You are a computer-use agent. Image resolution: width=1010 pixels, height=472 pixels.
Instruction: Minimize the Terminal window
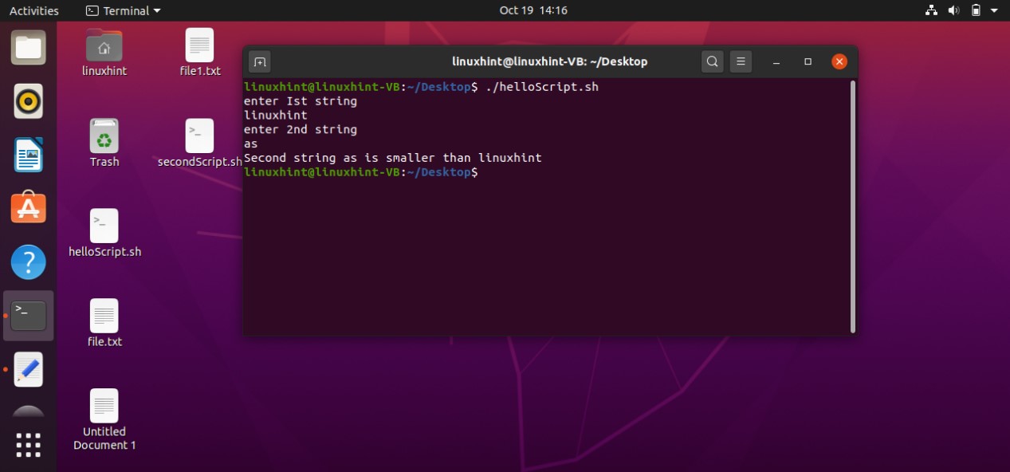tap(776, 61)
